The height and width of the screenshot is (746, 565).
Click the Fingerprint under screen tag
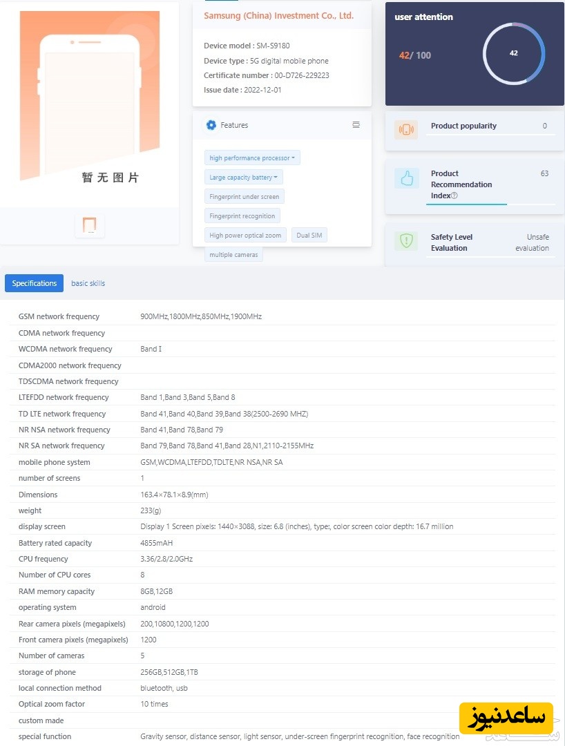[245, 197]
